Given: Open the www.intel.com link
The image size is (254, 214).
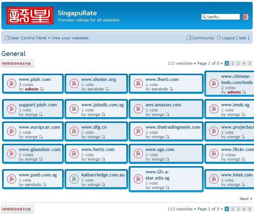Looking at the screenshot, I should (x=237, y=175).
